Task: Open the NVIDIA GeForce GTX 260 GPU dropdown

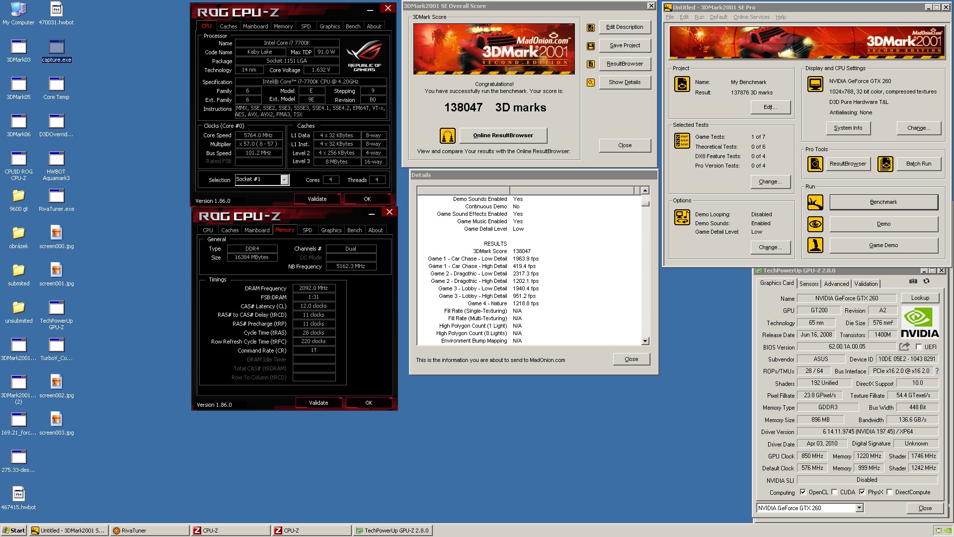Action: [859, 508]
